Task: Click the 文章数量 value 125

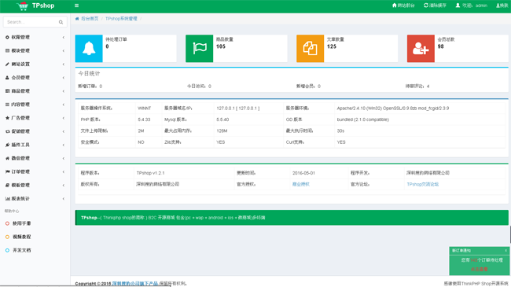Action: [332, 46]
